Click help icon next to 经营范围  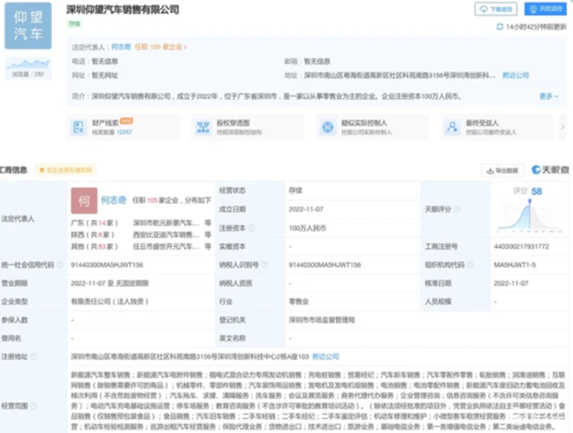point(34,406)
